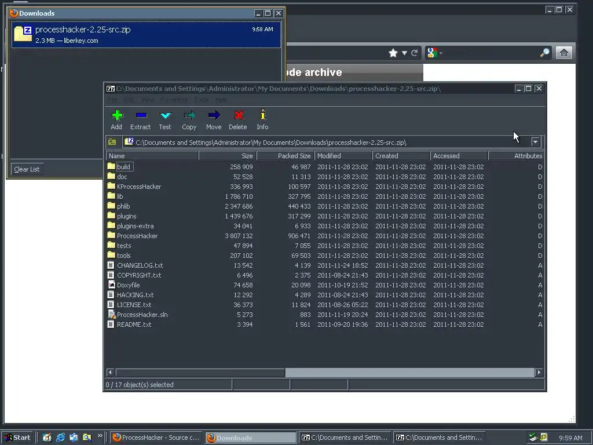
Task: Click the Outlook Express quick launch icon
Action: click(74, 437)
